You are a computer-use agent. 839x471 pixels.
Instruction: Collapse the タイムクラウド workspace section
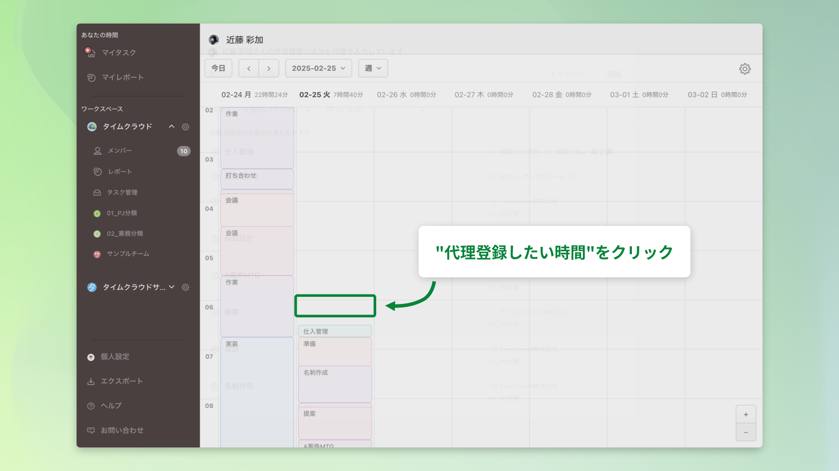[172, 126]
